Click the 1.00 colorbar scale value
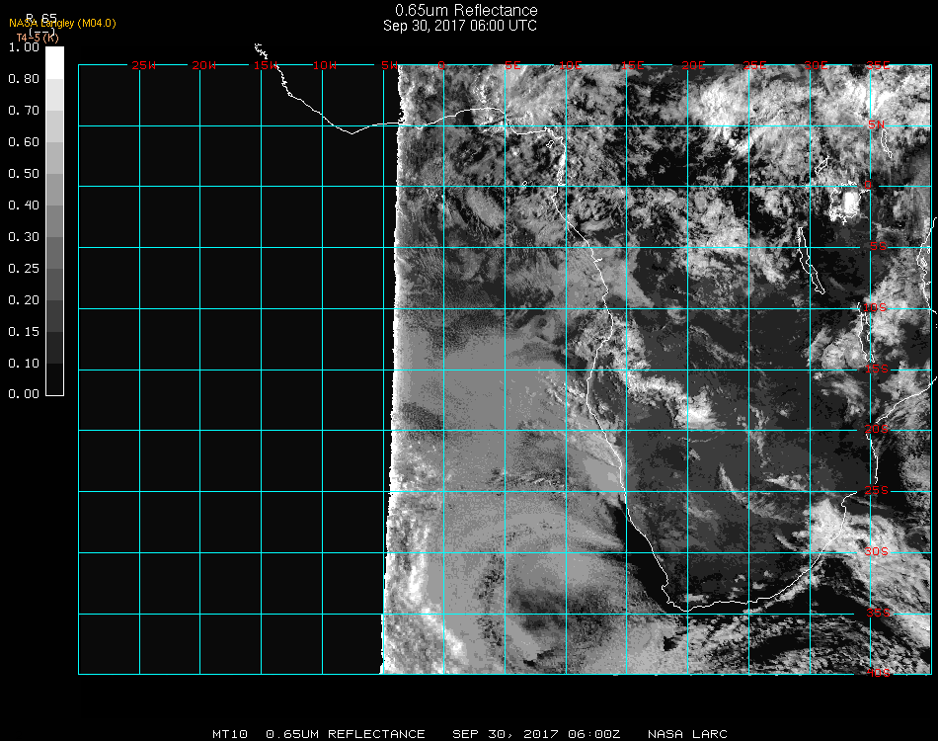938x741 pixels. pos(24,47)
